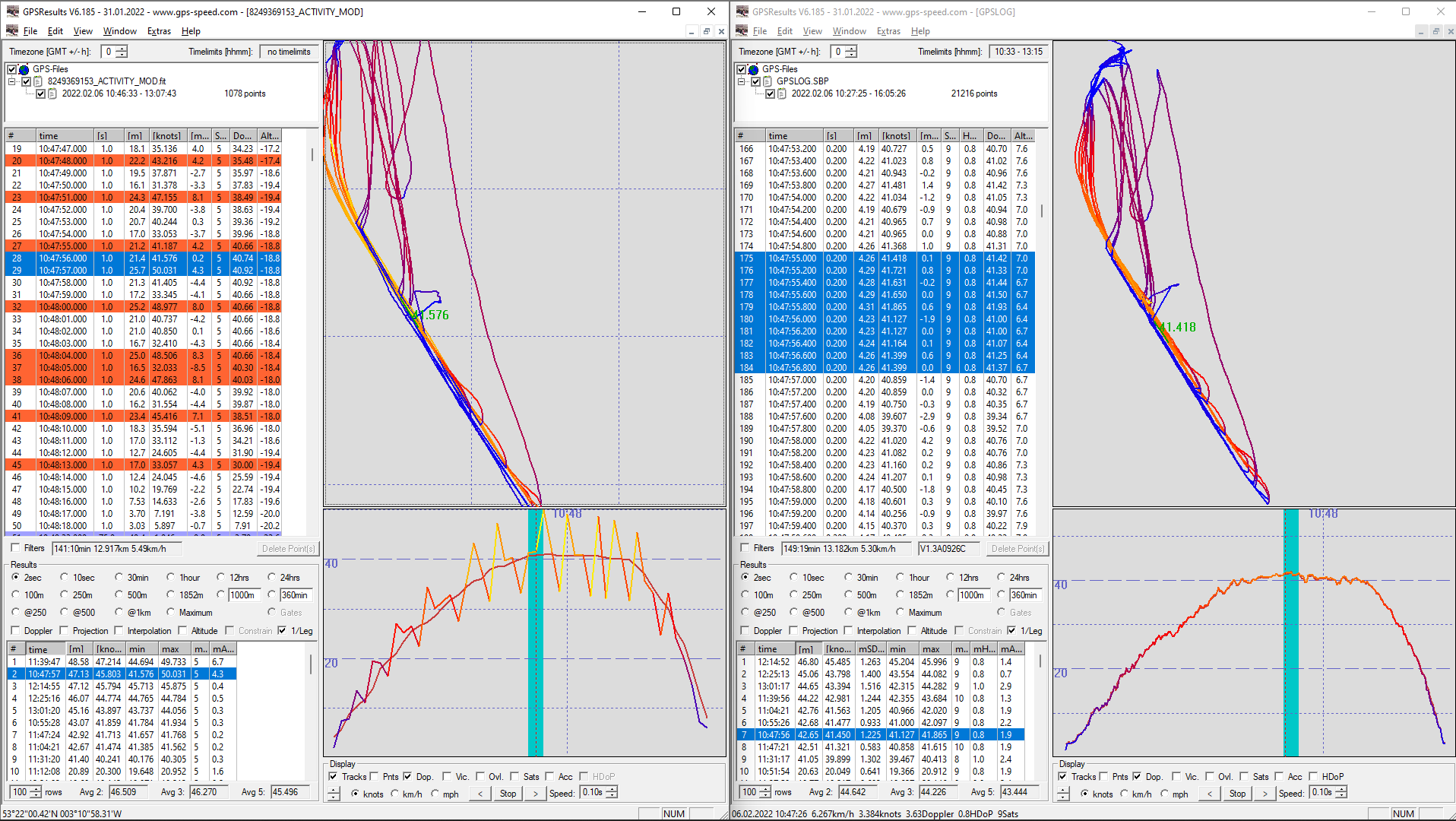This screenshot has width=1456, height=821.
Task: Click the document icon beside GPSLOG.SBP
Action: click(768, 81)
